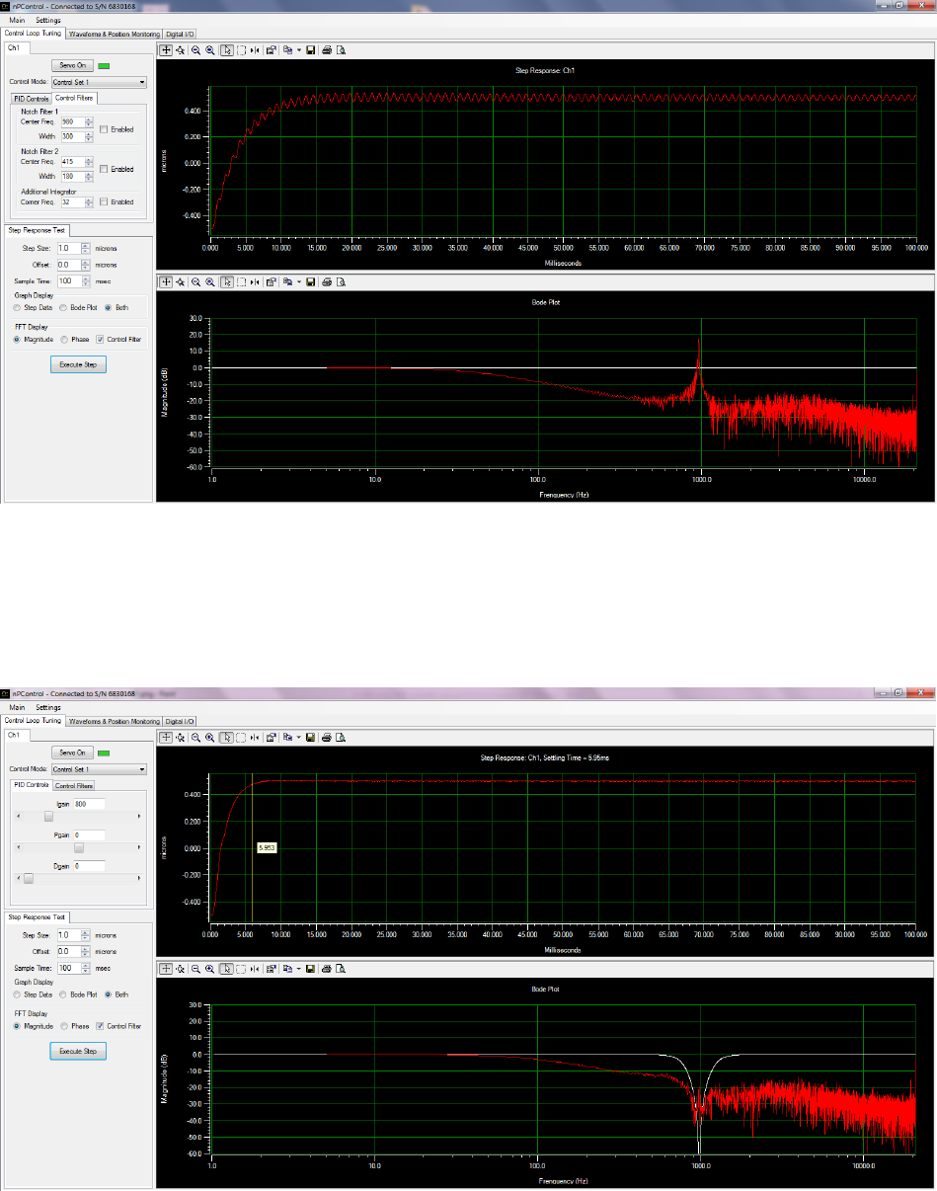Zoom box tool above Bode Plot, Control Filters window

pyautogui.click(x=241, y=281)
